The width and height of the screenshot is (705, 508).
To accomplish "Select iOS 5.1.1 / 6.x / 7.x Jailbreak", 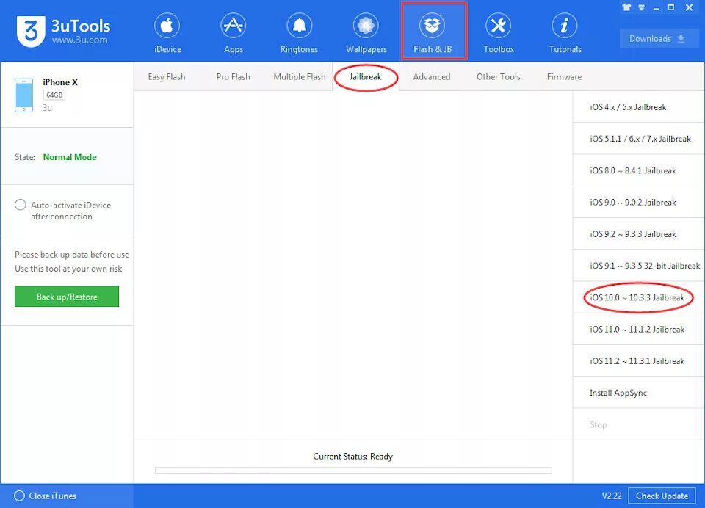I will click(x=638, y=139).
